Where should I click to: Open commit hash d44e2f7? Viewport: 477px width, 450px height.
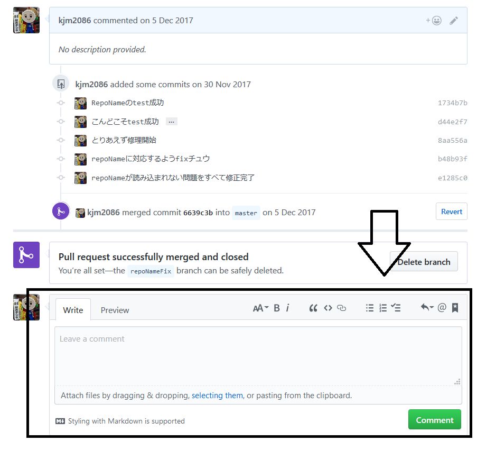pyautogui.click(x=452, y=122)
